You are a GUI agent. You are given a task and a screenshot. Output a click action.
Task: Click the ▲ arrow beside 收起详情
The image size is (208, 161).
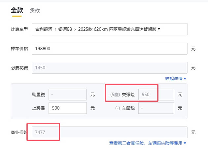point(185,78)
